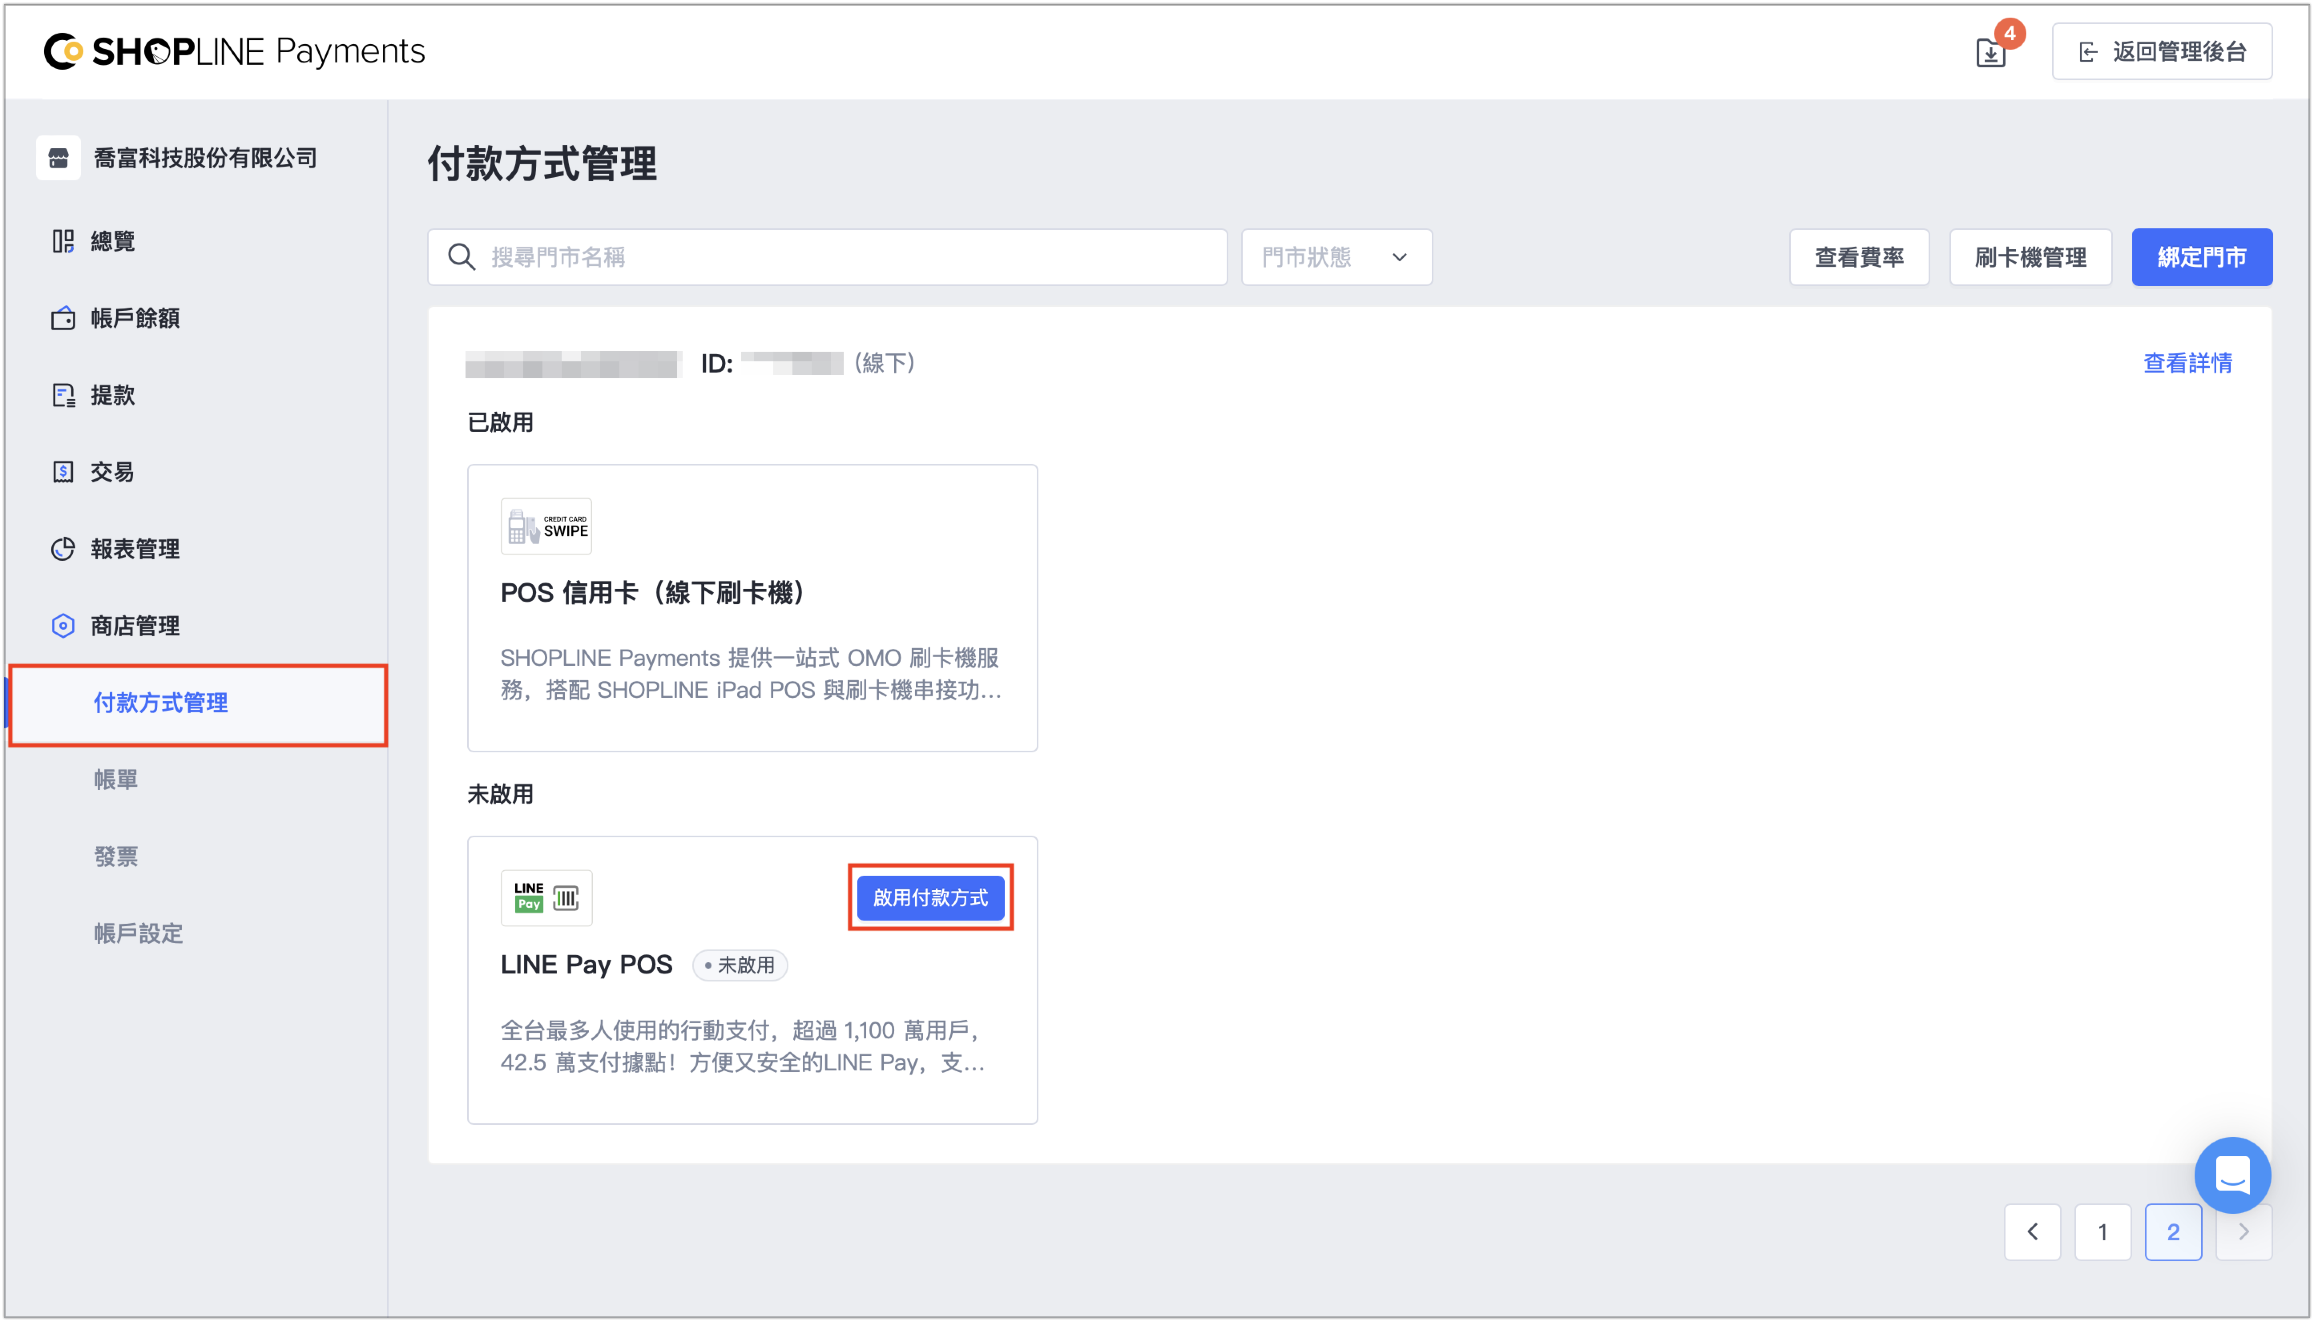This screenshot has width=2314, height=1322.
Task: Click the 報表管理 chart icon
Action: [62, 548]
